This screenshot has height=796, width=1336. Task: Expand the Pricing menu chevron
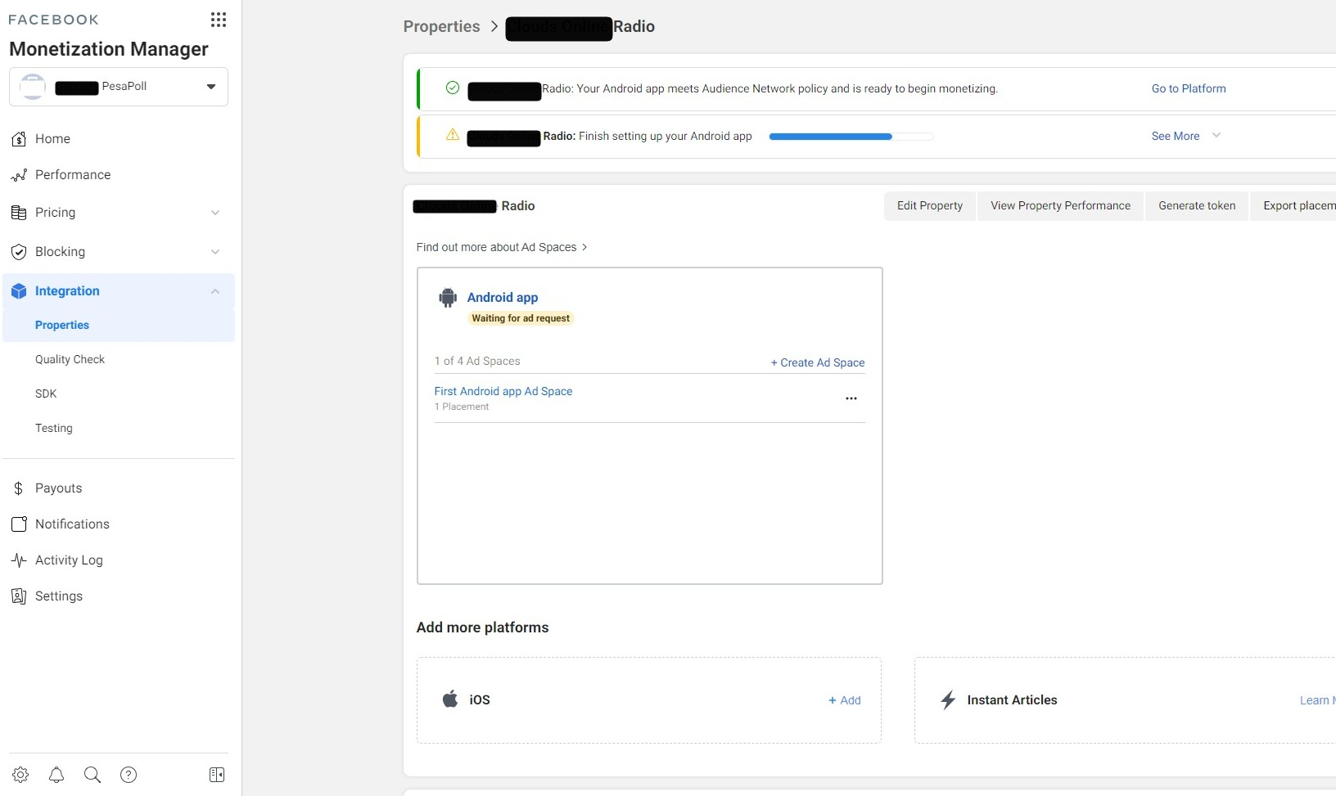(215, 213)
